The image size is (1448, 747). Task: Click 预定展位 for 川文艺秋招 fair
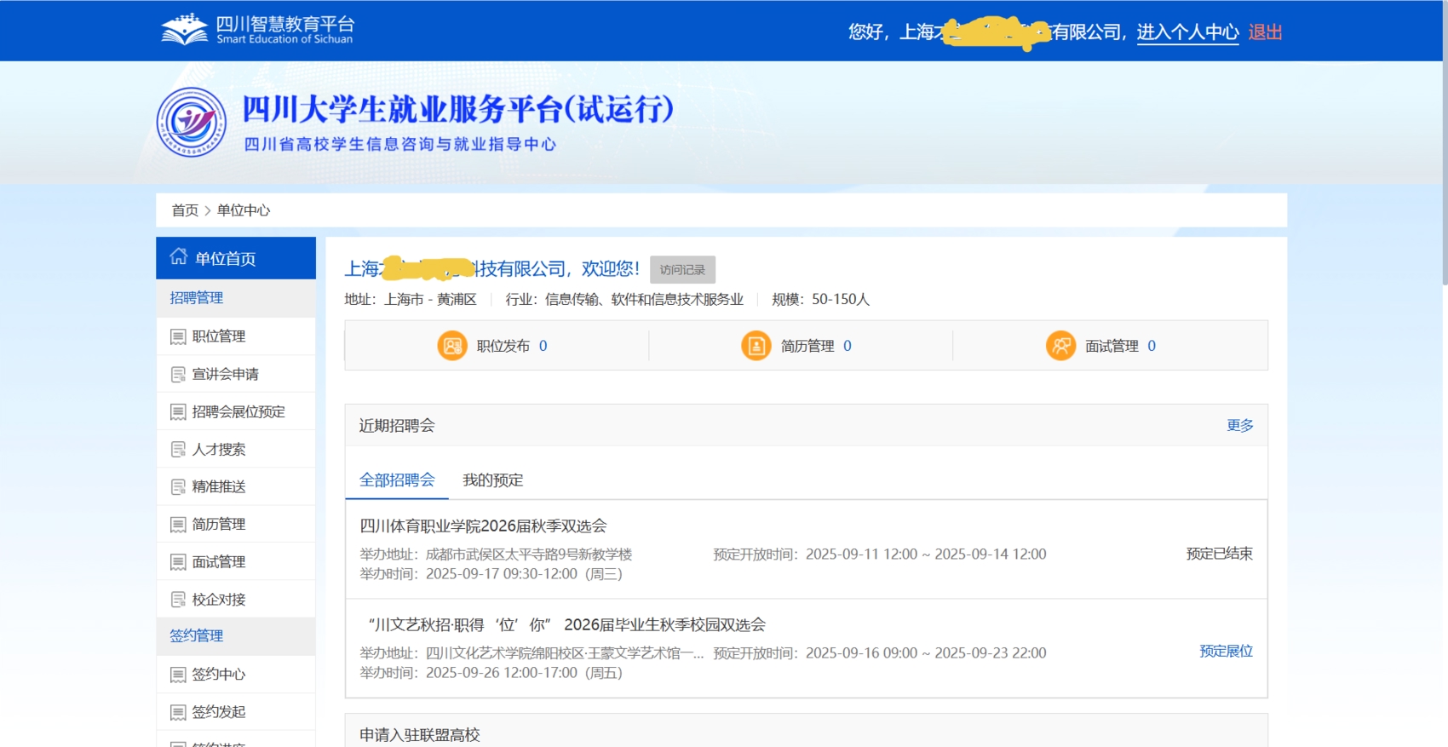pos(1226,651)
